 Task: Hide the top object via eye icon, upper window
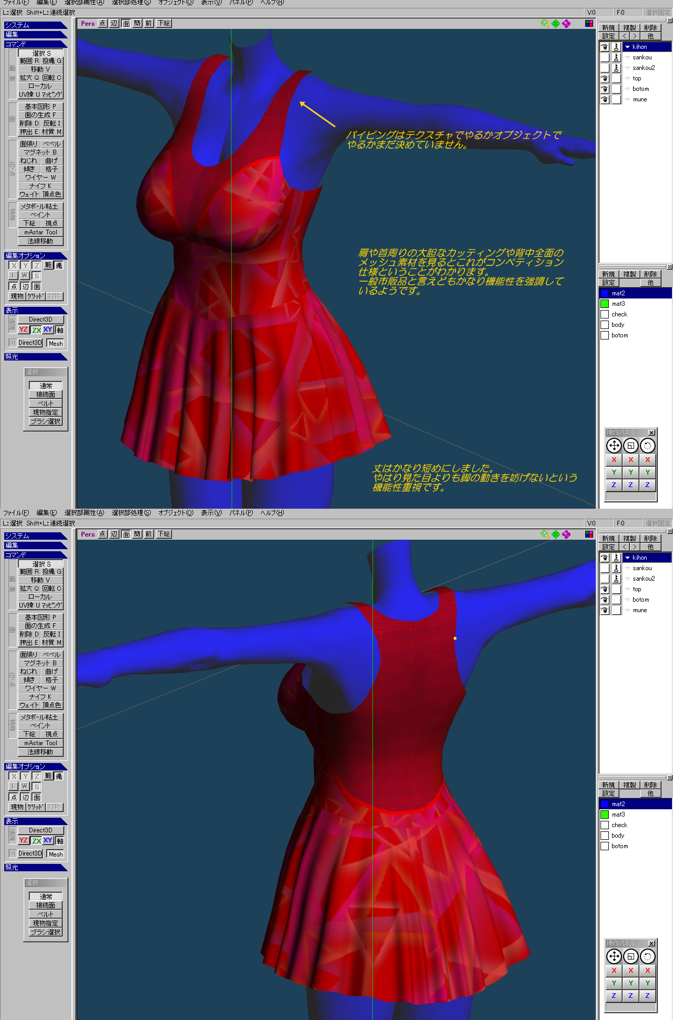tap(605, 78)
